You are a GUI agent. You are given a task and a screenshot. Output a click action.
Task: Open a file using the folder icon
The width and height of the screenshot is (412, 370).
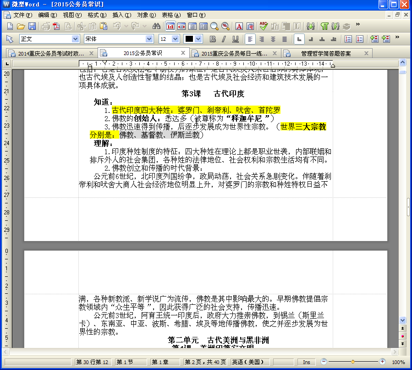click(21, 26)
